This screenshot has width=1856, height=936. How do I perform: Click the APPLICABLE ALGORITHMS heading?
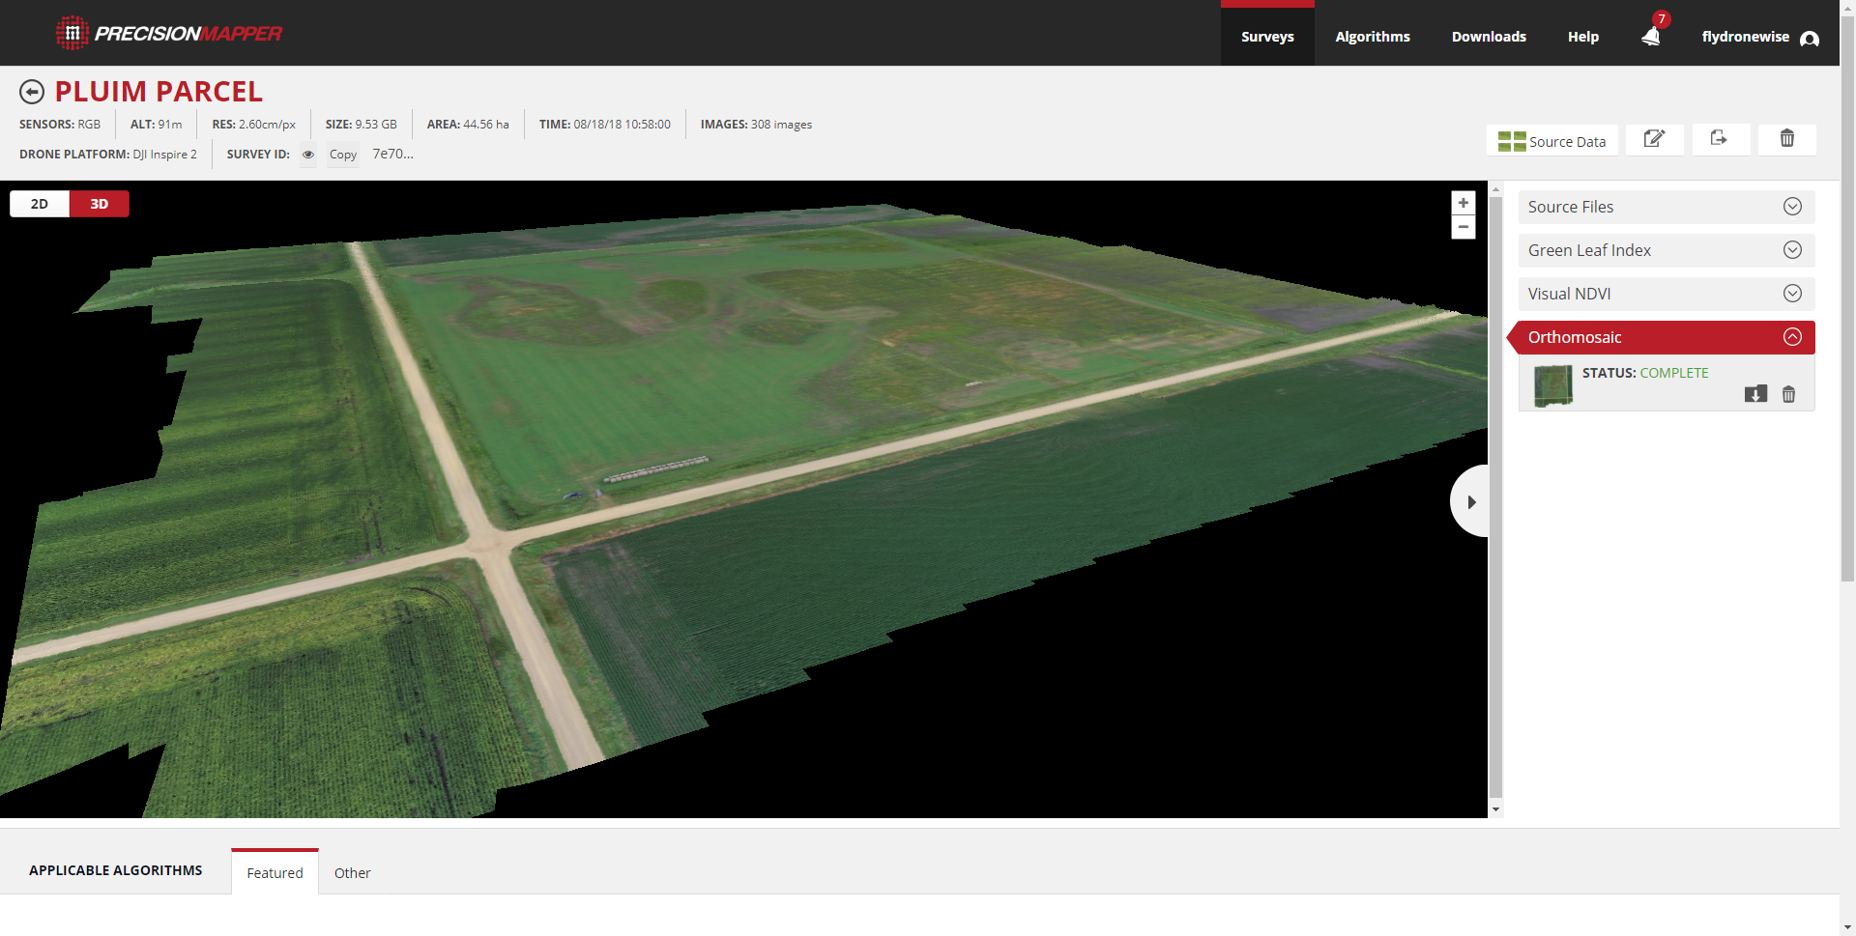pos(116,870)
